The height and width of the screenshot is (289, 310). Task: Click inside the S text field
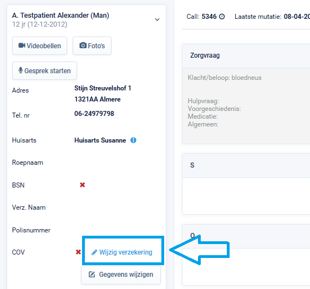click(x=246, y=196)
